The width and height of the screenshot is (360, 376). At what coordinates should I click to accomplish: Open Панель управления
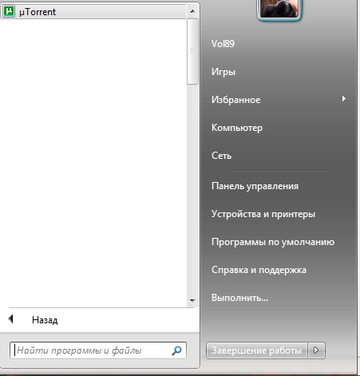coord(255,186)
